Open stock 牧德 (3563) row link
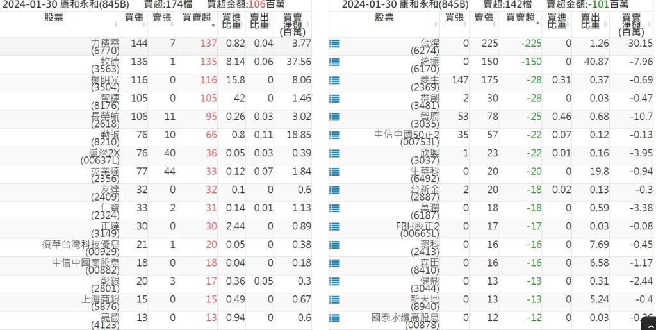Image resolution: width=656 pixels, height=330 pixels. [x=105, y=64]
